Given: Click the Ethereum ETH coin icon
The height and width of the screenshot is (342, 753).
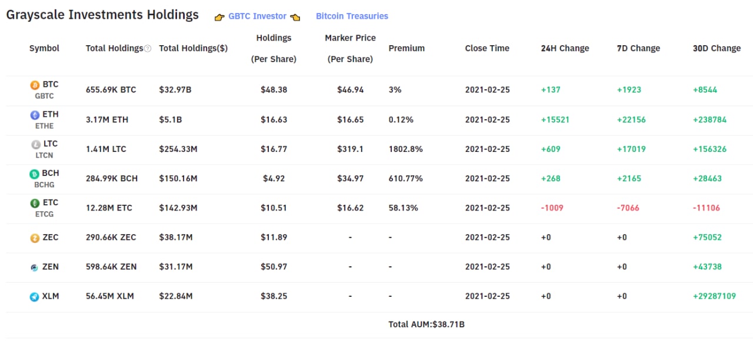Looking at the screenshot, I should pos(35,115).
